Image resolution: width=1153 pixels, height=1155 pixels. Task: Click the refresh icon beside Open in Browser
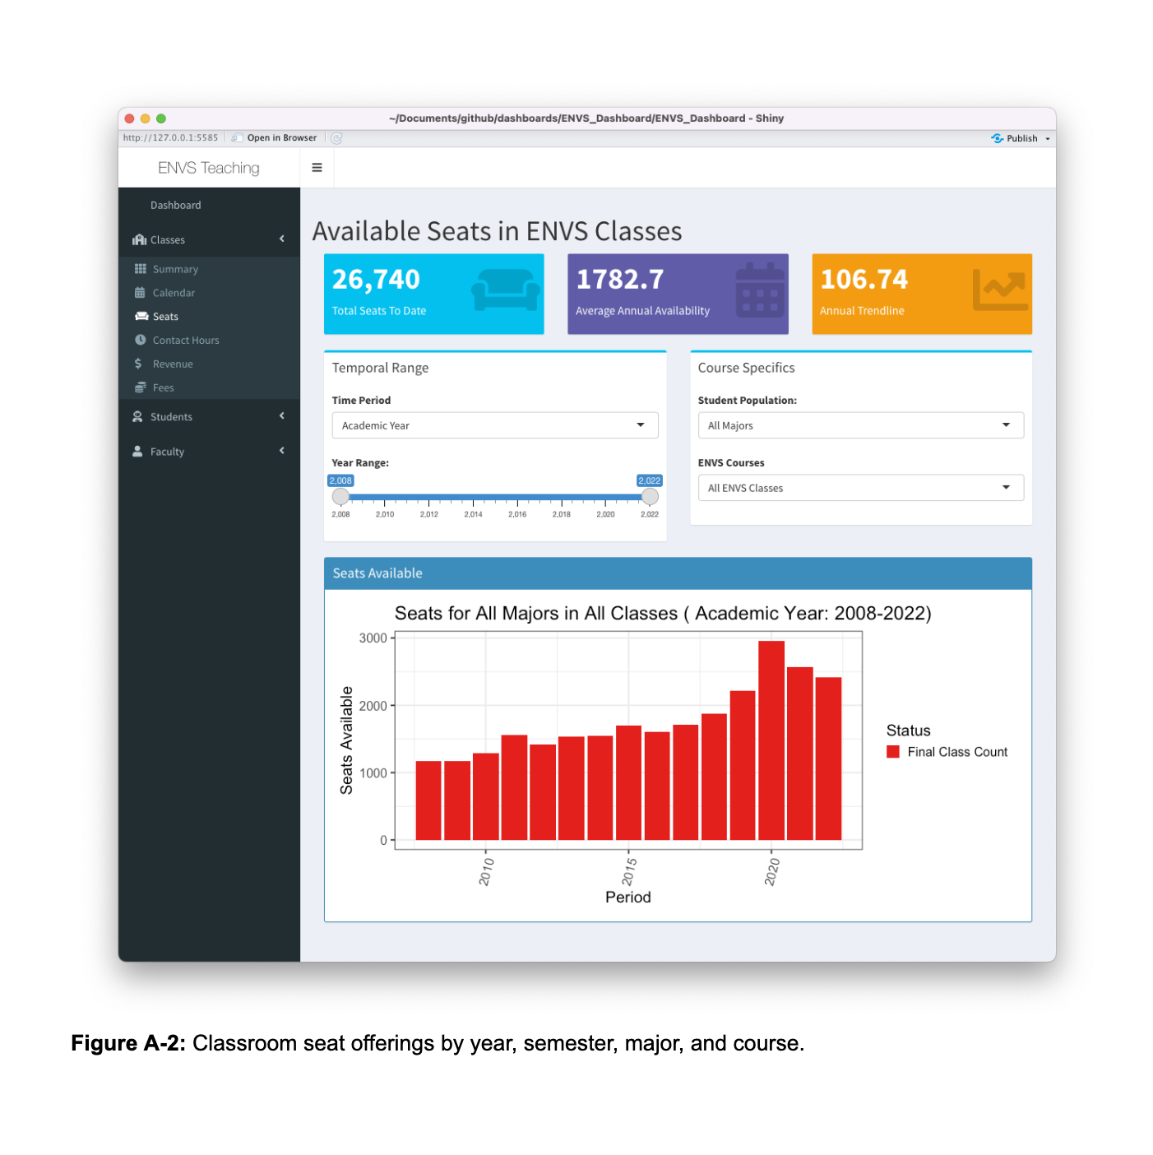[336, 138]
